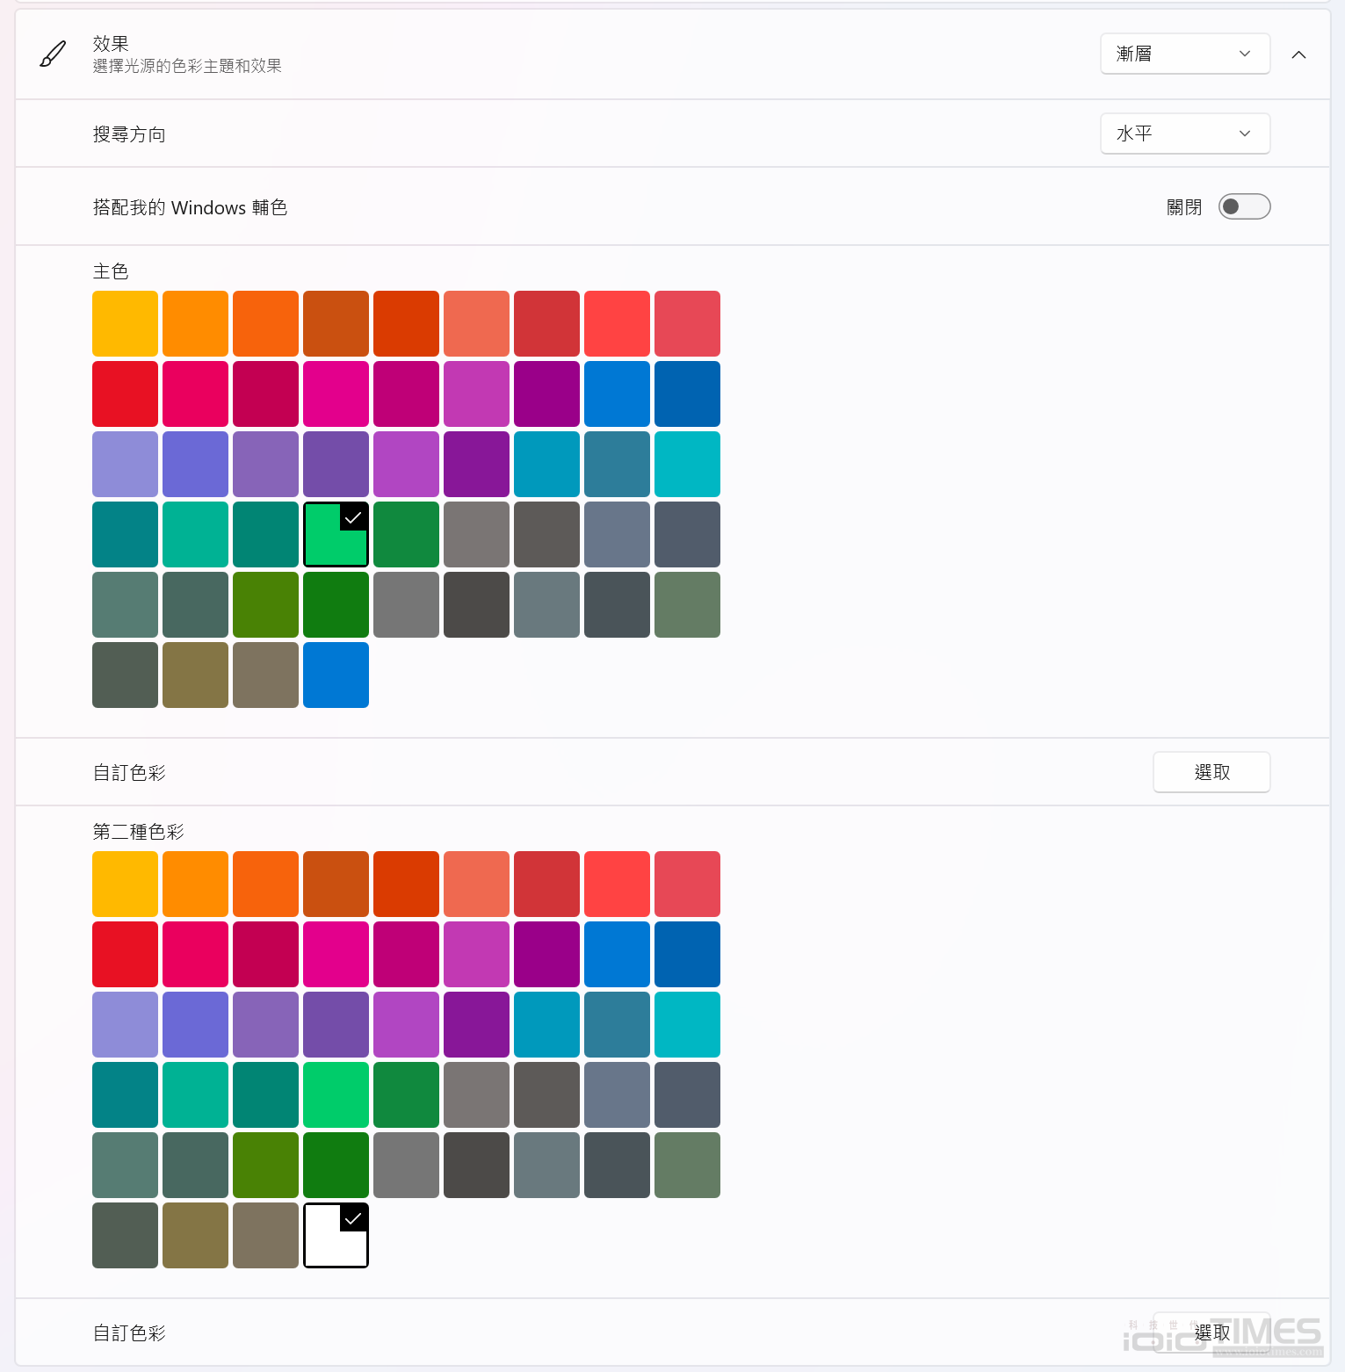This screenshot has width=1345, height=1372.
Task: Click the paintbrush icon beside 效果
Action: 53,54
